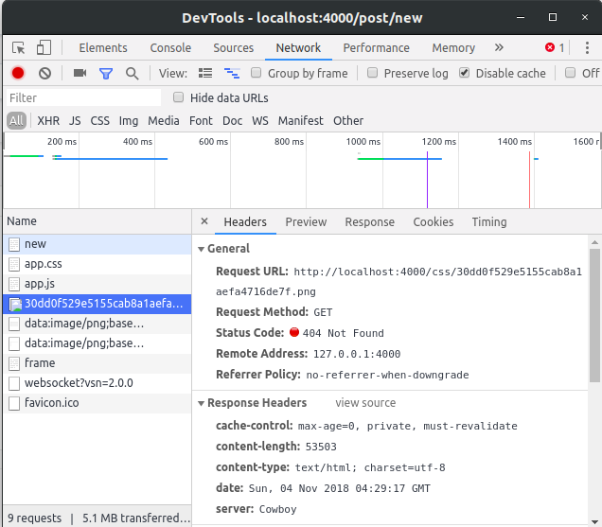Uncheck Disable cache checkbox
Screen dimensions: 602x527
click(464, 73)
